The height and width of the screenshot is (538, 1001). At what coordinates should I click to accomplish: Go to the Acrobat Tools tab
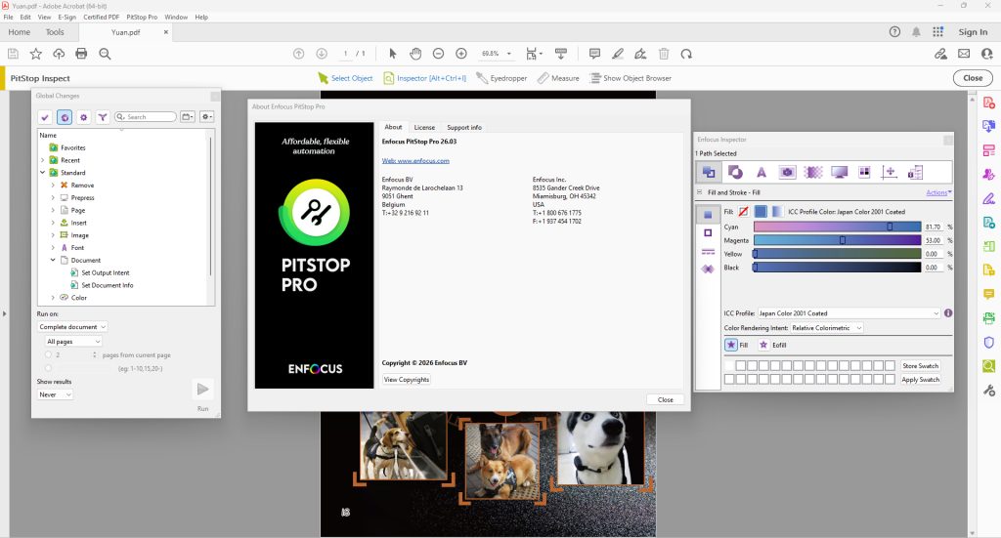(x=55, y=32)
